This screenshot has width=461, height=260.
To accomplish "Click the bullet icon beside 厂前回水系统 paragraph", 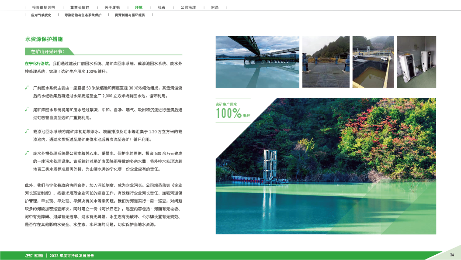I will 27,88.
